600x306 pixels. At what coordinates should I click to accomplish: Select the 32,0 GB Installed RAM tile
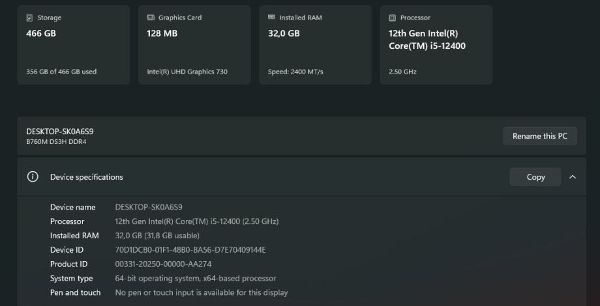point(284,33)
